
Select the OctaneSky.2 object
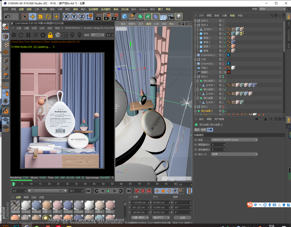208,55
